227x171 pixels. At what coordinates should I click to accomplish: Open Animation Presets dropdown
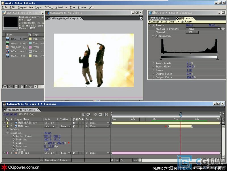tap(203, 29)
